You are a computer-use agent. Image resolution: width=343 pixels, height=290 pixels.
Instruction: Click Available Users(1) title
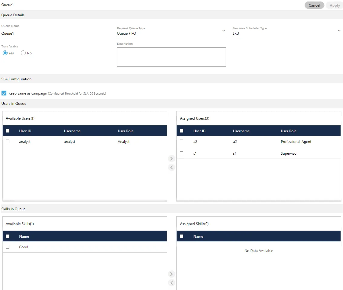click(20, 118)
